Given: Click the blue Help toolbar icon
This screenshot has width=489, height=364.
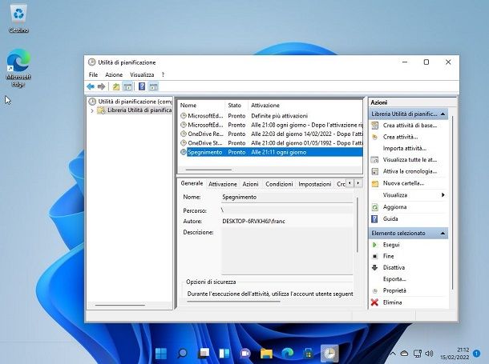Looking at the screenshot, I should [x=142, y=86].
